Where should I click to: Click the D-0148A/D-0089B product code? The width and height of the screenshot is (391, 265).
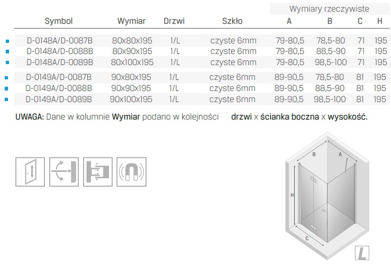(59, 62)
